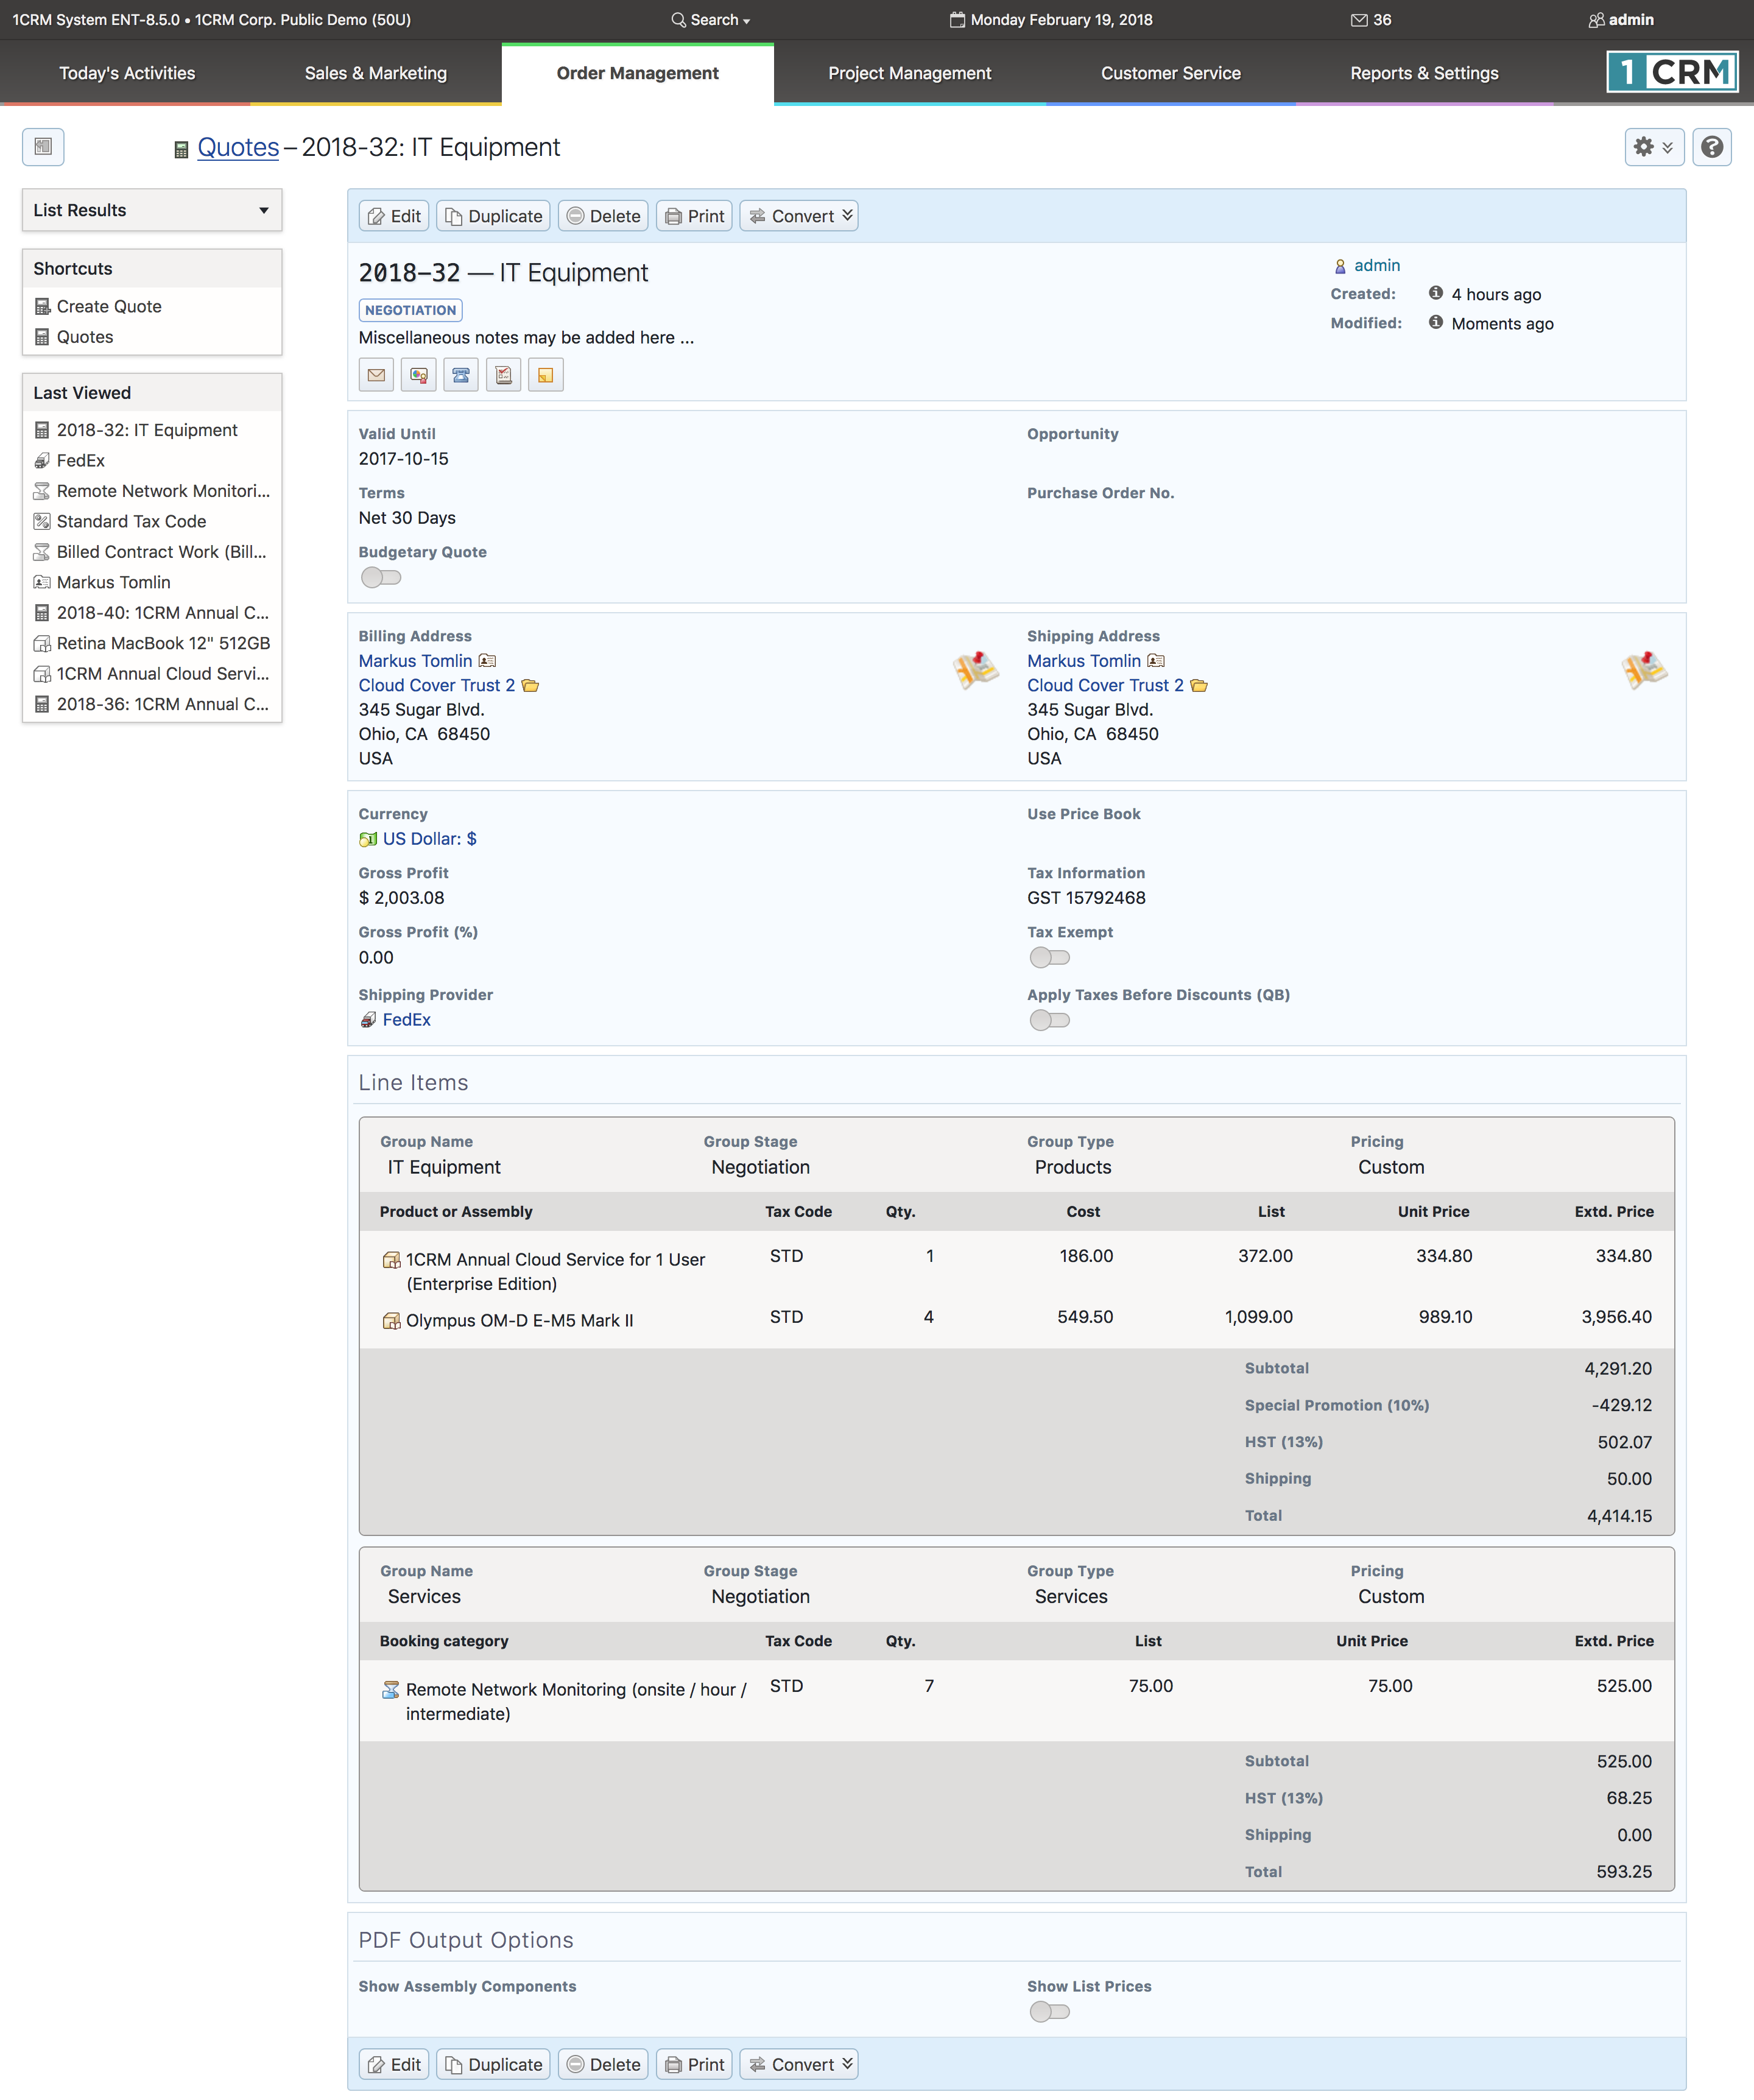Click product icon for 1CRM Annual Cloud Service line
This screenshot has width=1754, height=2100.
coord(391,1260)
